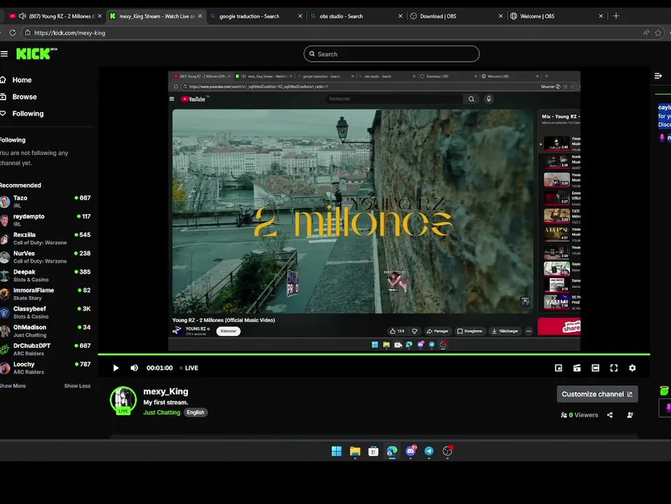This screenshot has width=671, height=504.
Task: Close the google traduction tab
Action: pos(300,16)
